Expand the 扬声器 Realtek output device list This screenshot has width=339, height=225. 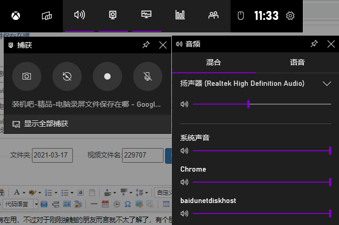[x=327, y=83]
